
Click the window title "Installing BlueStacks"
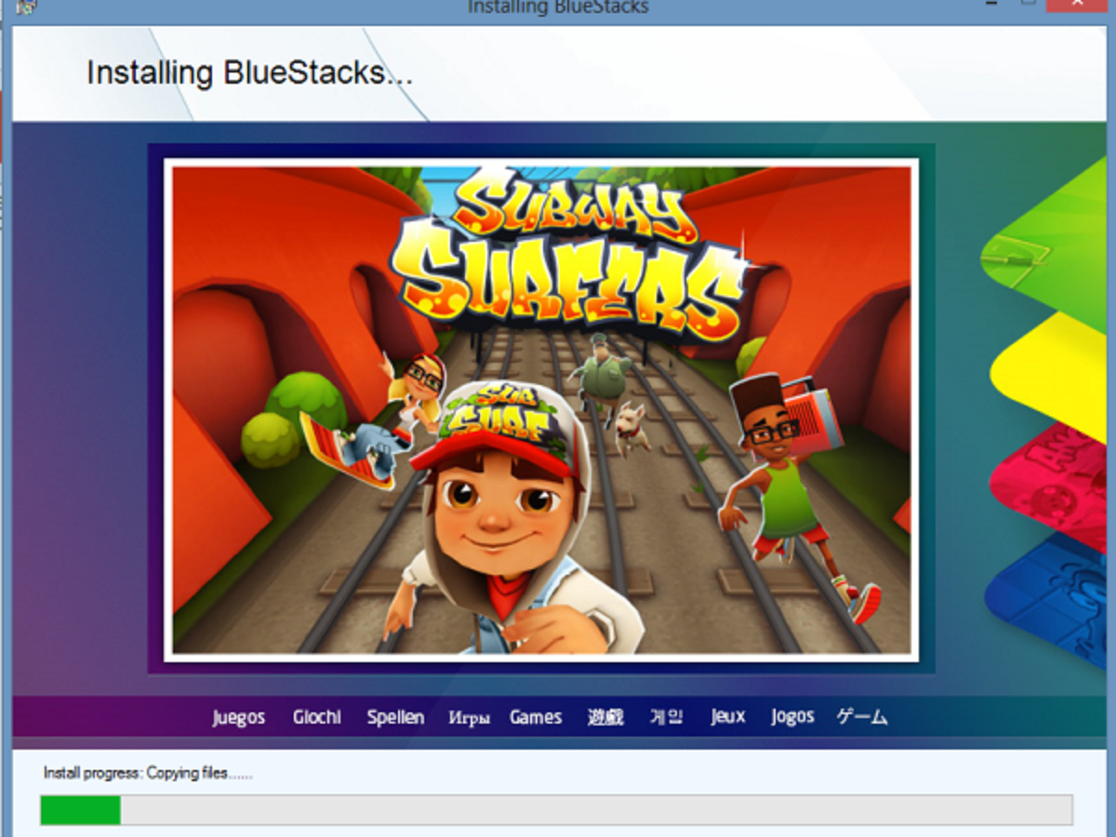click(558, 7)
